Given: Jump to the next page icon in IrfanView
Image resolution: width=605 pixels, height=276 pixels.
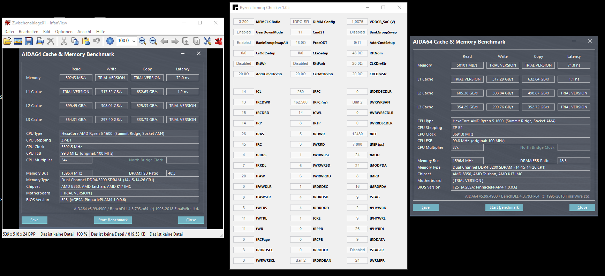Looking at the screenshot, I should click(x=197, y=41).
